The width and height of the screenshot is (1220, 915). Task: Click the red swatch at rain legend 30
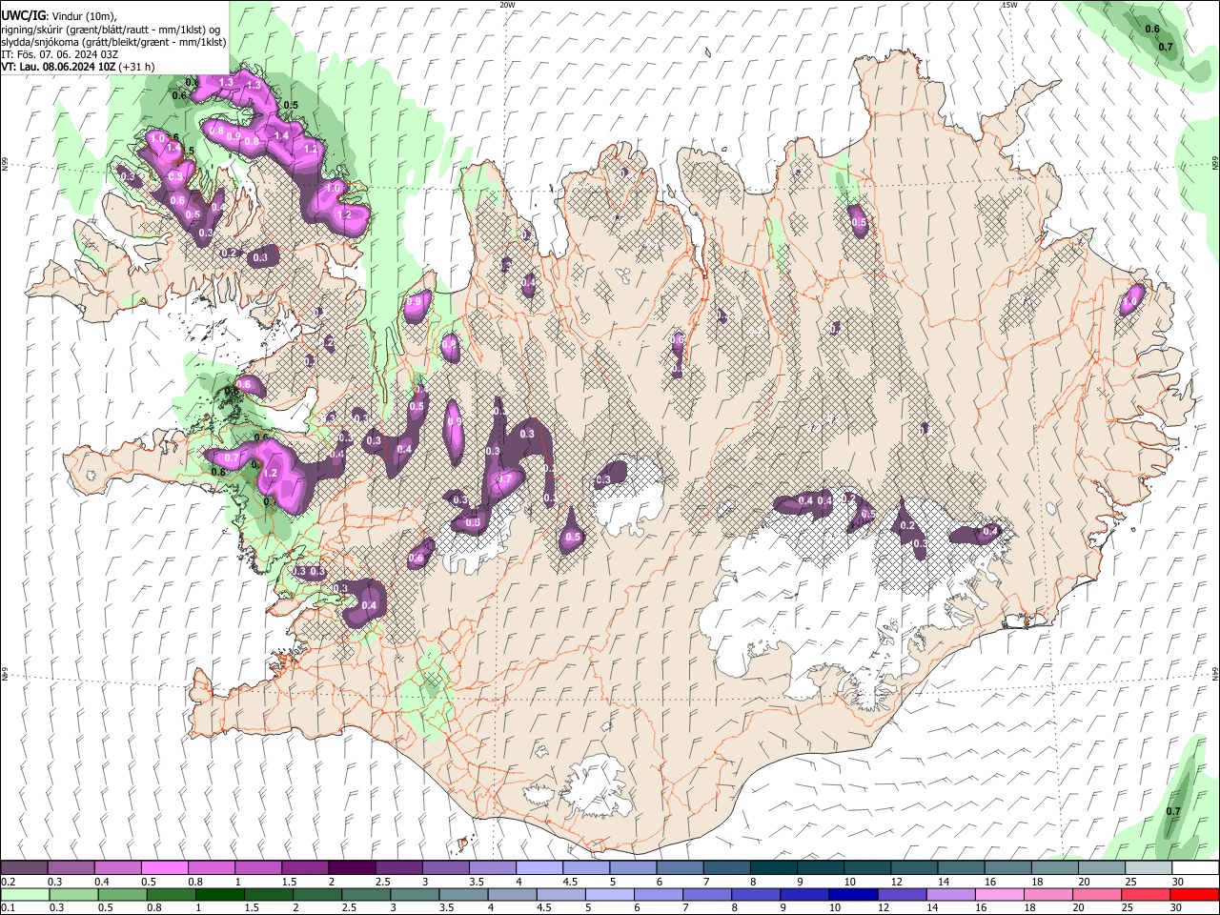pyautogui.click(x=1193, y=894)
